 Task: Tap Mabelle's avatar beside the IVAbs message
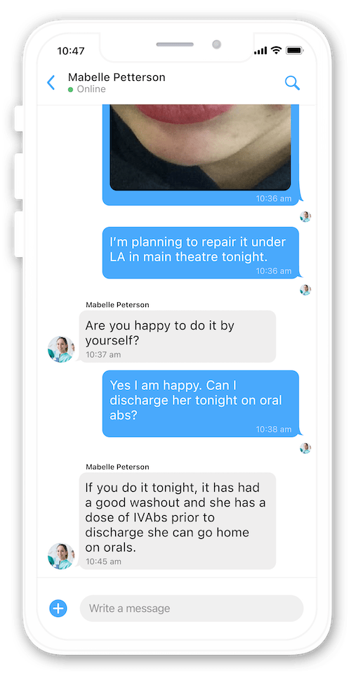tap(61, 556)
